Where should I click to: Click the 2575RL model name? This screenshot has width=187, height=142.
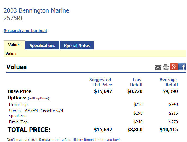pos(14,18)
